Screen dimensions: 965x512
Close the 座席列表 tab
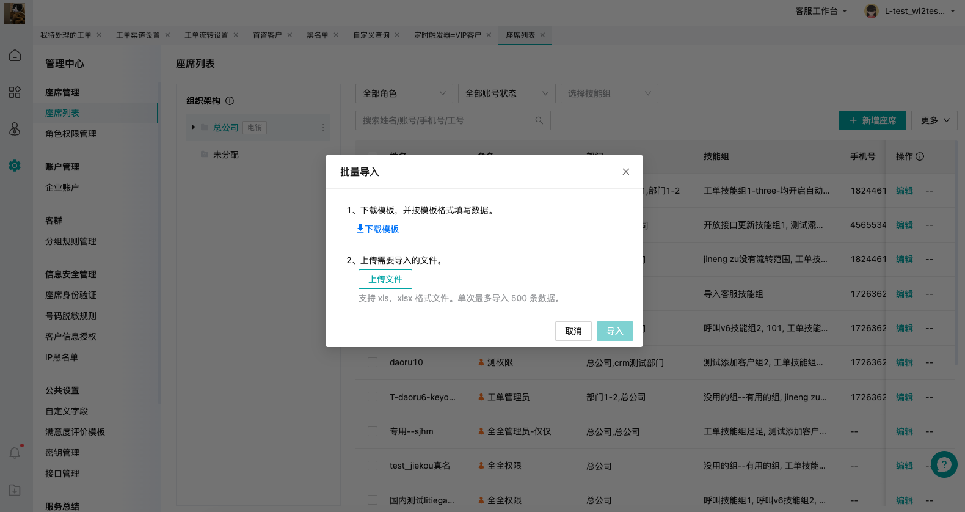[542, 35]
